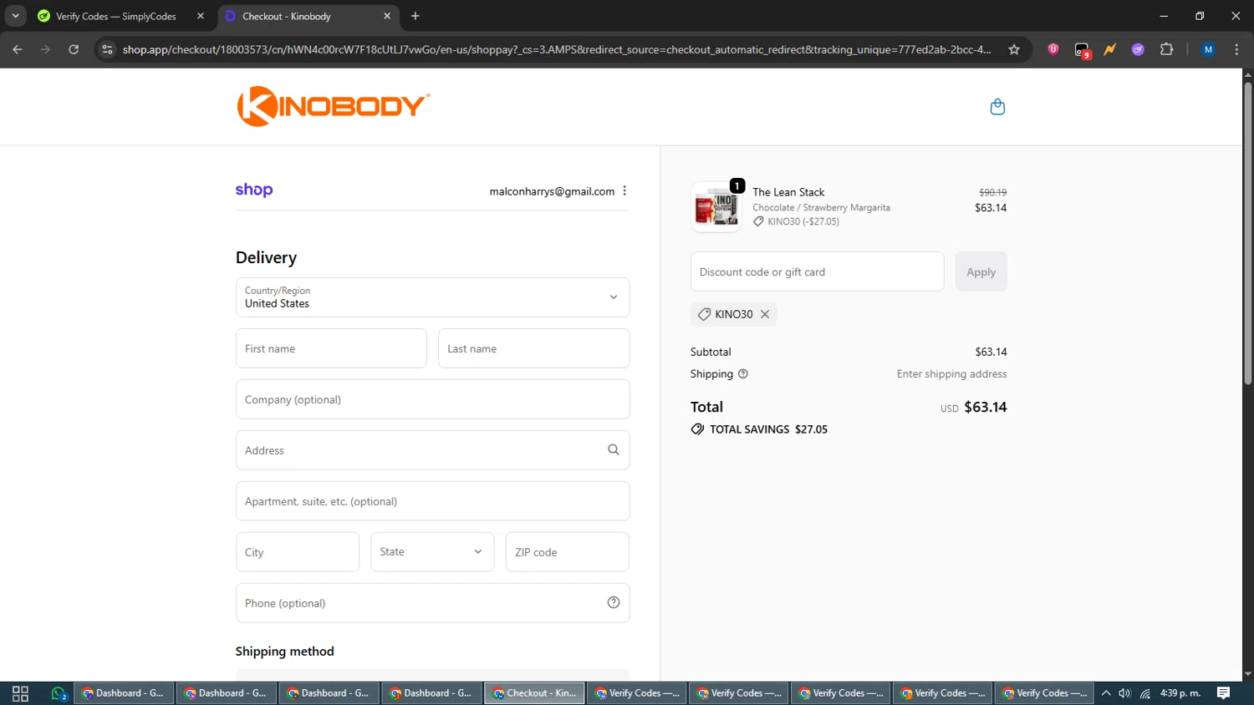Show hidden system tray icons
1254x705 pixels.
click(x=1106, y=693)
